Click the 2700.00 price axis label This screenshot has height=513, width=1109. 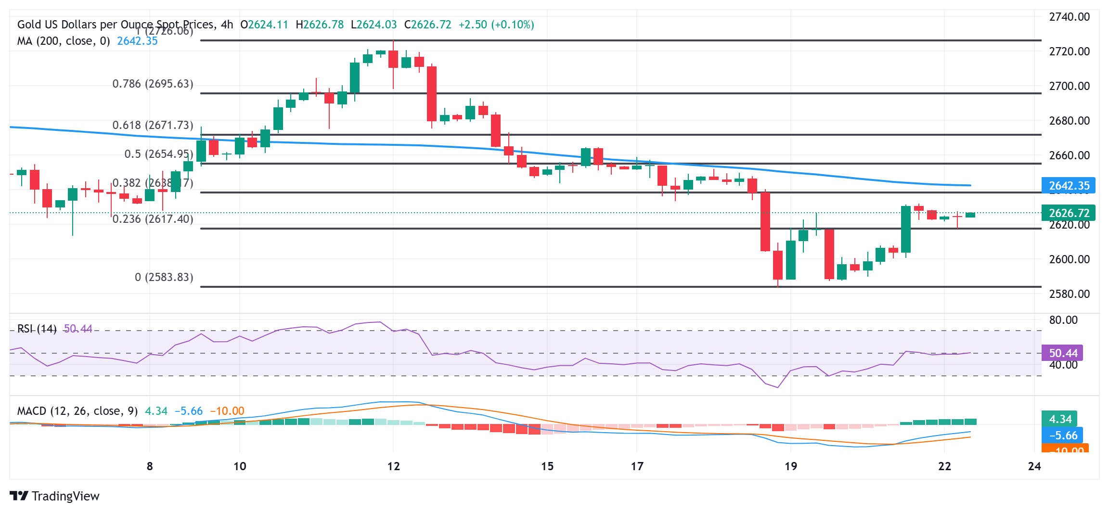[1069, 86]
